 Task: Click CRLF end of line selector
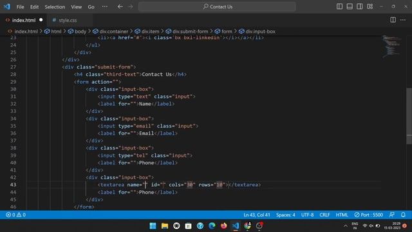tap(324, 215)
